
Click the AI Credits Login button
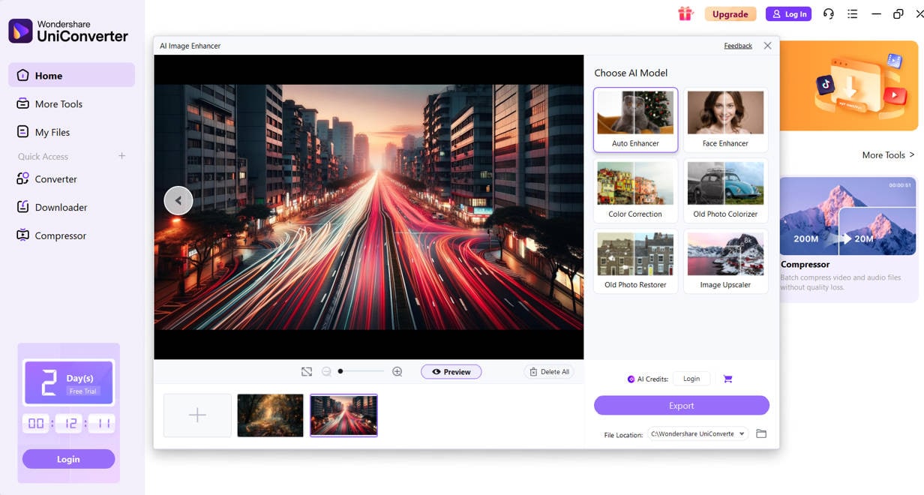click(x=691, y=379)
